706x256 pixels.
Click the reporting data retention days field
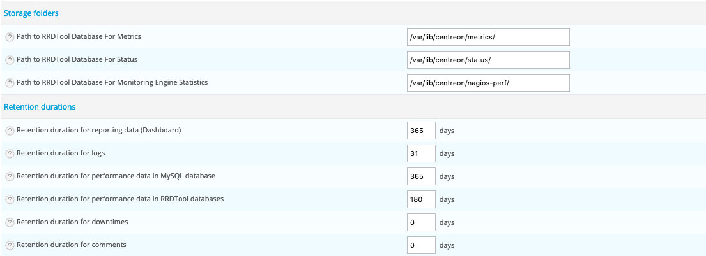(421, 131)
